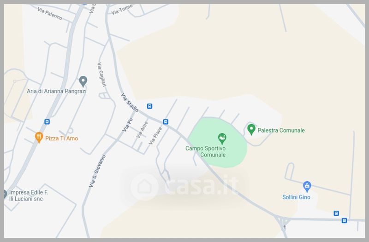Click the bus stop icon above Pizza Ti Amo
Screen dimensions: 369x242
pos(47,122)
